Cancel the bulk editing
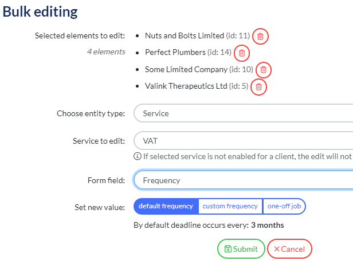Screen dimensions: 353x261 click(289, 249)
